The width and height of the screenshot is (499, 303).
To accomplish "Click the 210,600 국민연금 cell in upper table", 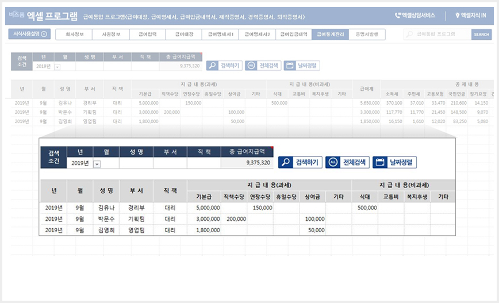I will 456,103.
